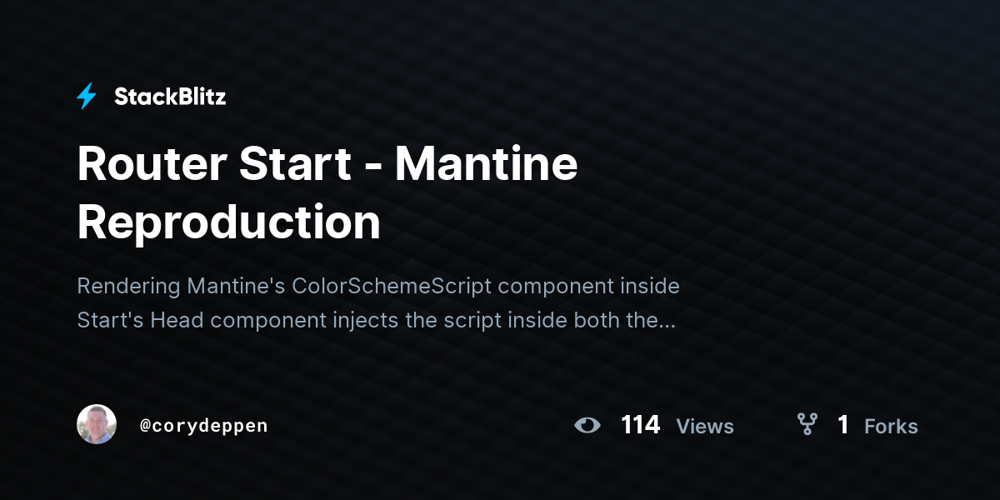Screen dimensions: 1000x500
Task: Click the fork icon beside 1 Forks
Action: [807, 425]
